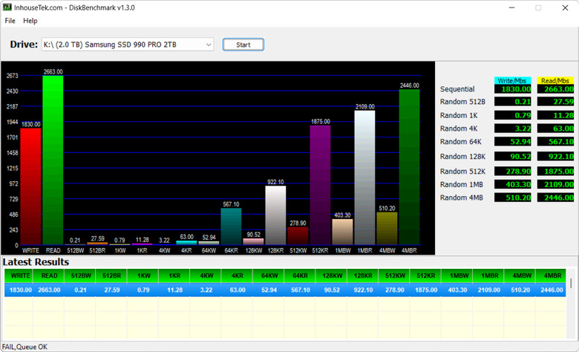The width and height of the screenshot is (579, 352).
Task: Click Random 1K read value 11.28
Action: 555,115
